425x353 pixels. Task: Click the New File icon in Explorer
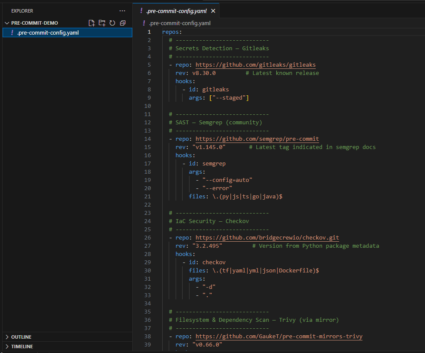[x=92, y=23]
